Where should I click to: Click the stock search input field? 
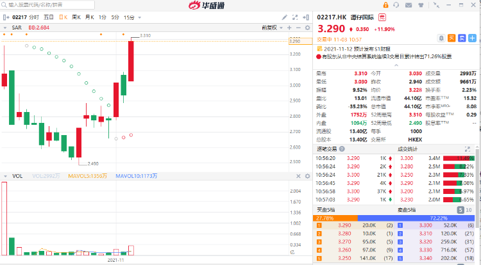click(47, 5)
